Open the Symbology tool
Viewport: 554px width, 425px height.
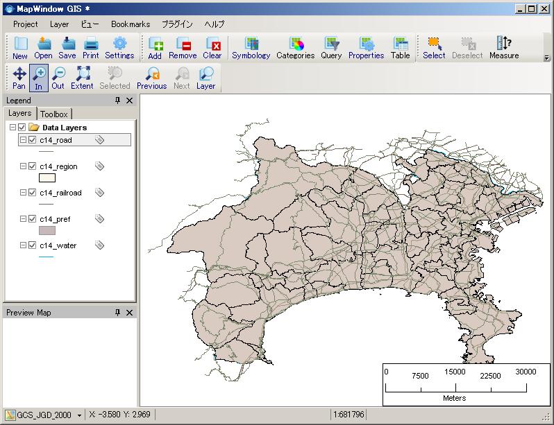coord(251,47)
